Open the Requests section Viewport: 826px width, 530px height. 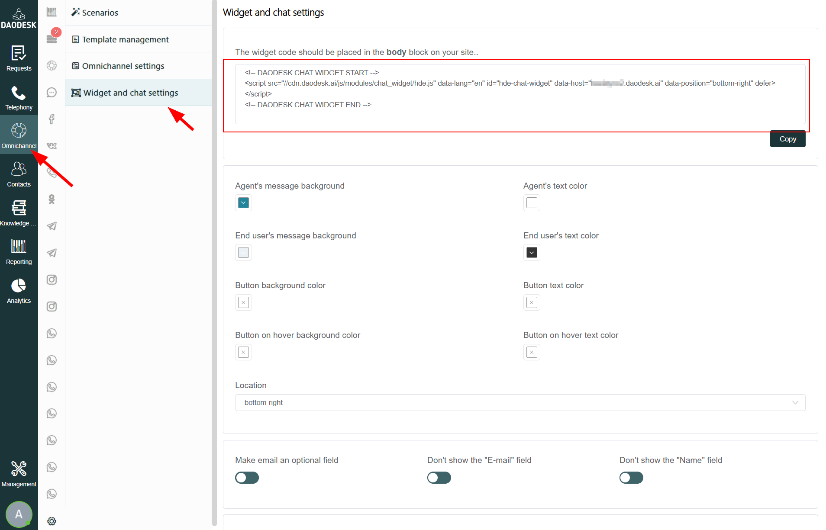pos(19,58)
